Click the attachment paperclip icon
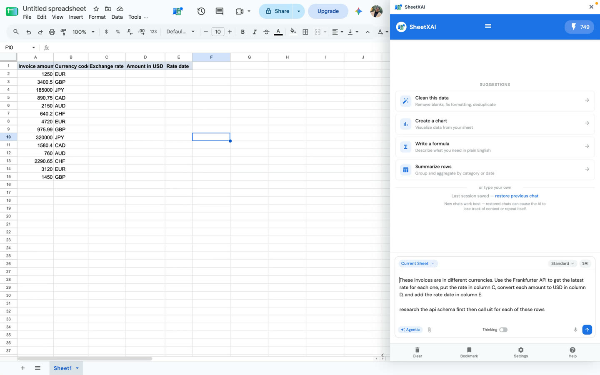Viewport: 600px width, 375px height. [430, 330]
